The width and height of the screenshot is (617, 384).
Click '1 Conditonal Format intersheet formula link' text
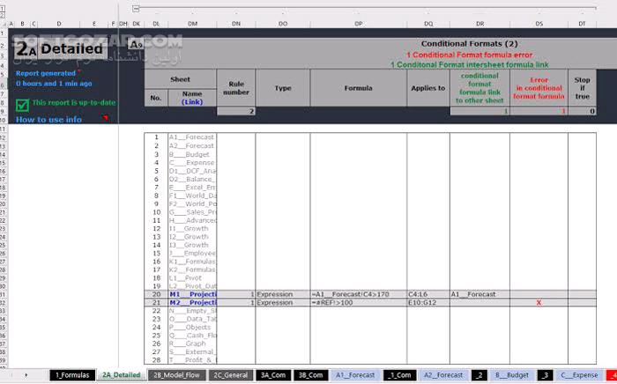tap(469, 64)
